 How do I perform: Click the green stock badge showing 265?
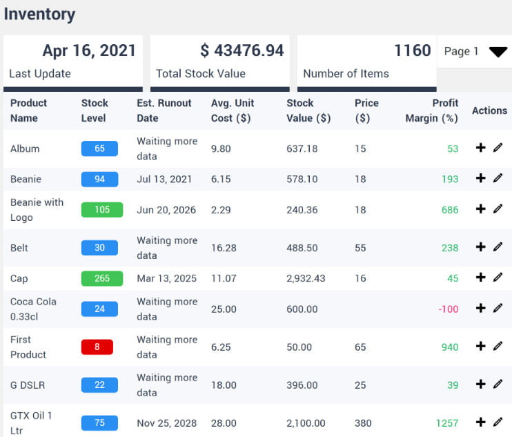tap(101, 278)
